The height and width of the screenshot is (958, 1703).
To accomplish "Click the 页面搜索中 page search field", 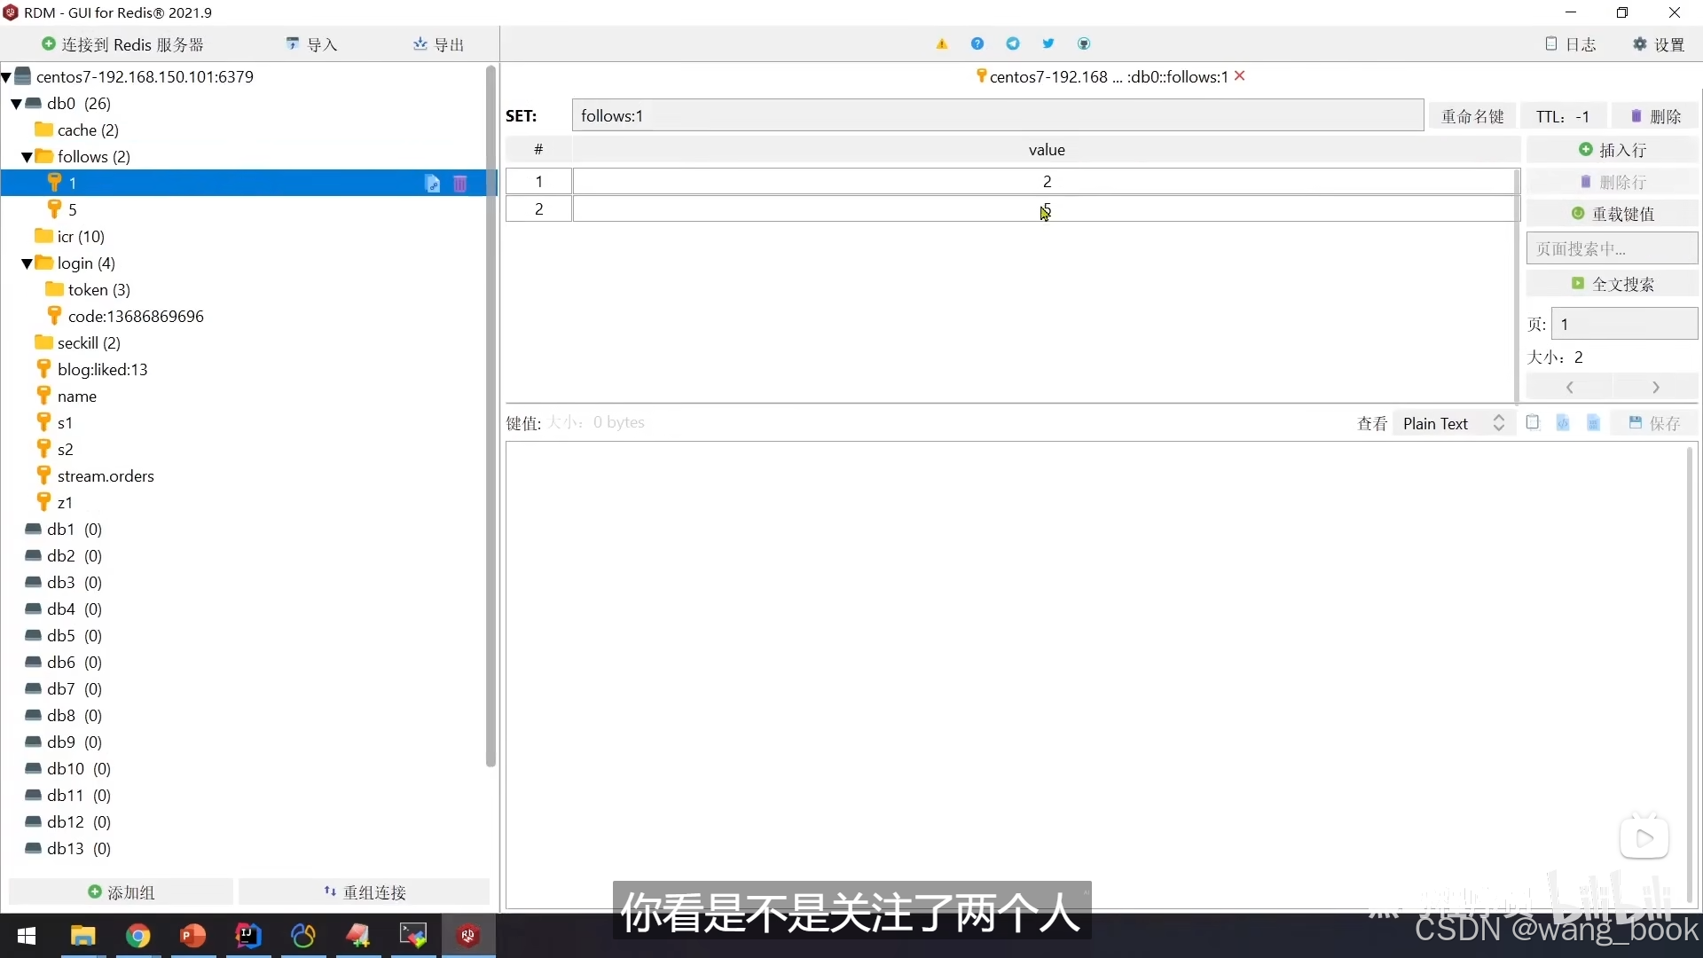I will (1613, 249).
